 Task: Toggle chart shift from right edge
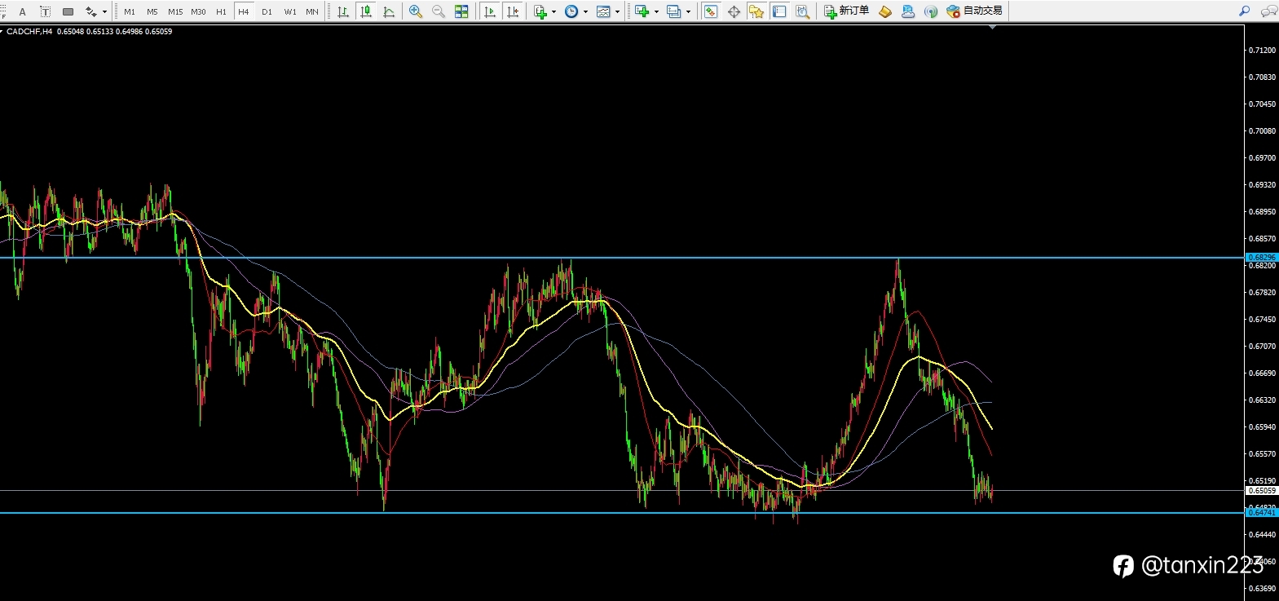pos(512,11)
